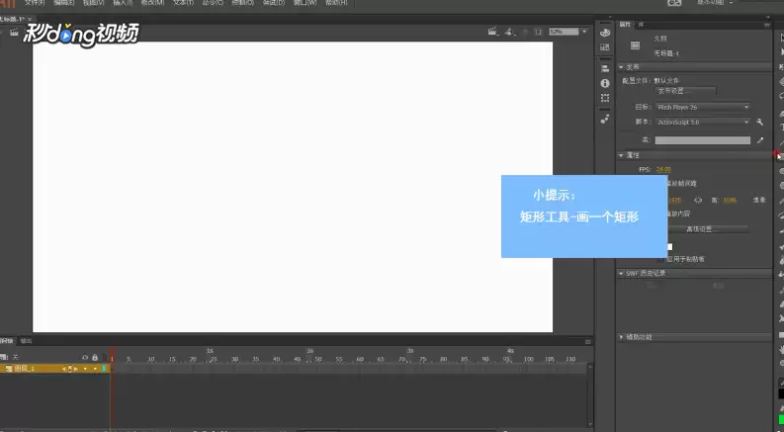This screenshot has width=784, height=432.
Task: Click the black stroke color swatch in toolbar
Action: click(x=781, y=394)
